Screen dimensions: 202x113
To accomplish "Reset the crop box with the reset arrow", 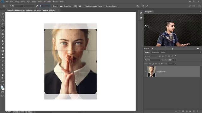I will [138, 6].
